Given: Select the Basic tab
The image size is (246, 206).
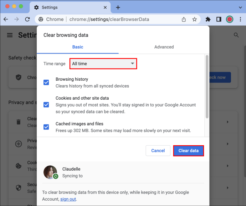Looking at the screenshot, I should [78, 47].
